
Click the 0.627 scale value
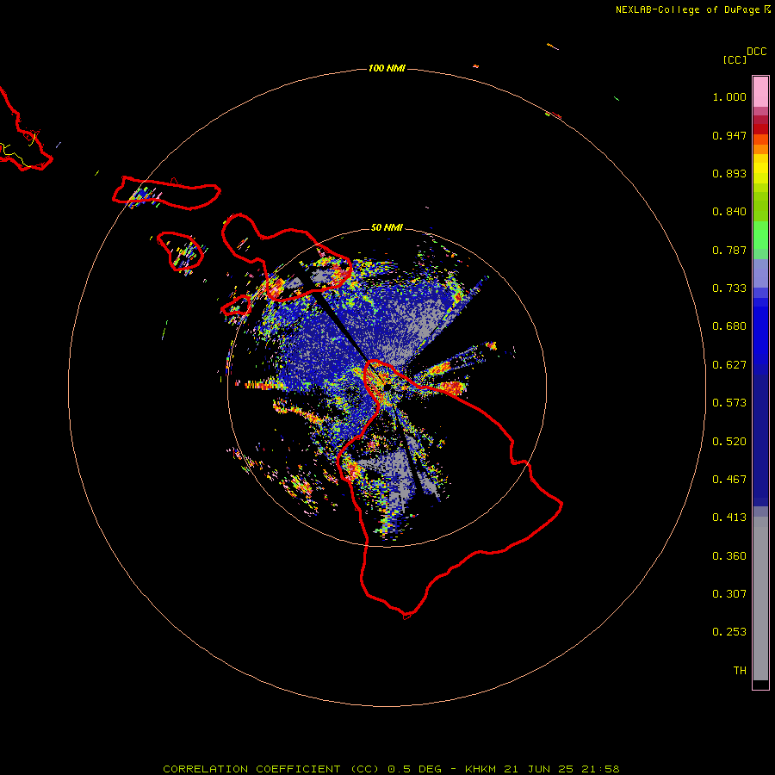click(729, 365)
